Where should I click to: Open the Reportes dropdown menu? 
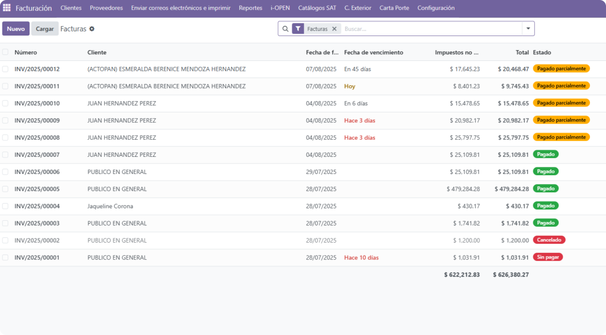tap(250, 8)
